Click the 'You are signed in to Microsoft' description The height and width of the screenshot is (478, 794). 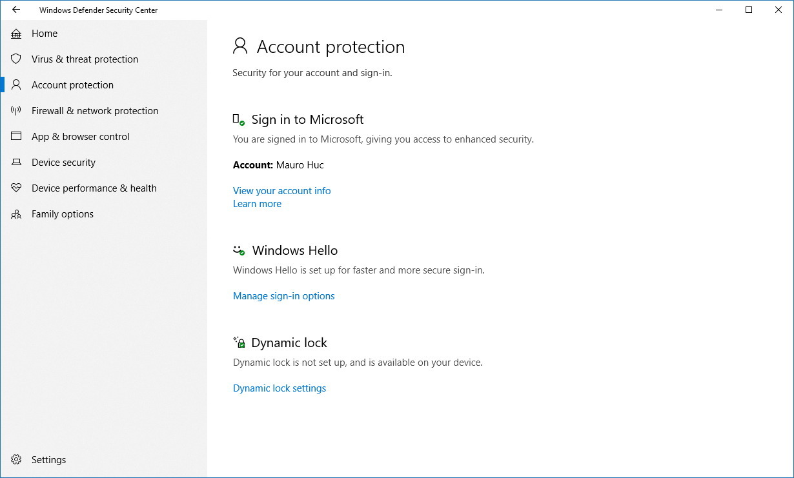(x=383, y=139)
